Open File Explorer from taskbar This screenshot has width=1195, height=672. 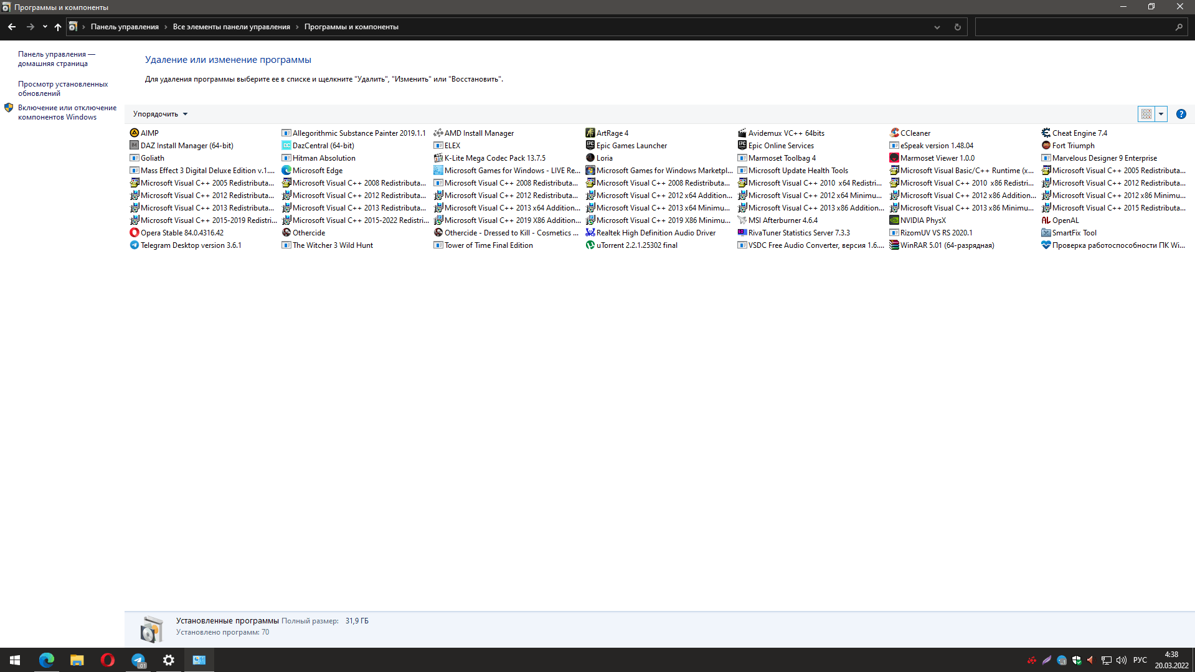point(77,660)
